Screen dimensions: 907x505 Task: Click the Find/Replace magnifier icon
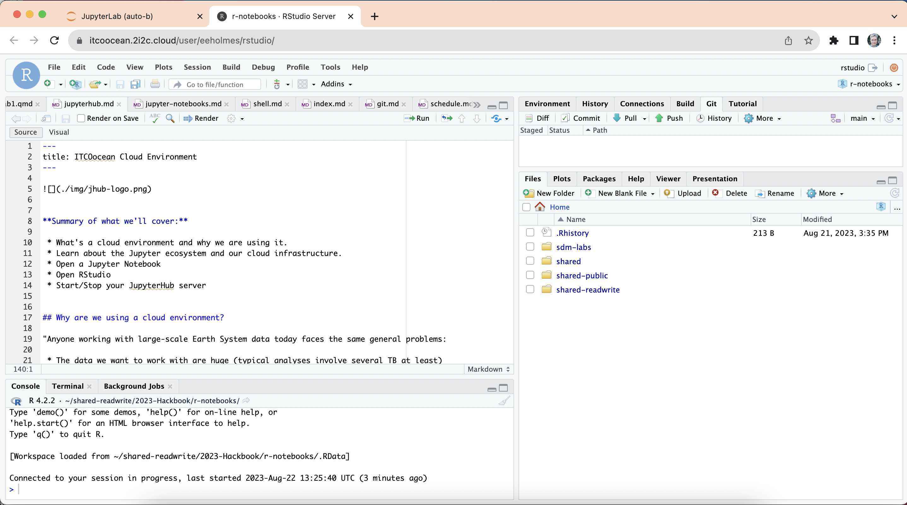[170, 118]
